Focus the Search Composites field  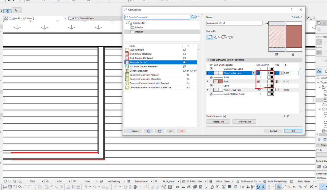click(x=157, y=17)
